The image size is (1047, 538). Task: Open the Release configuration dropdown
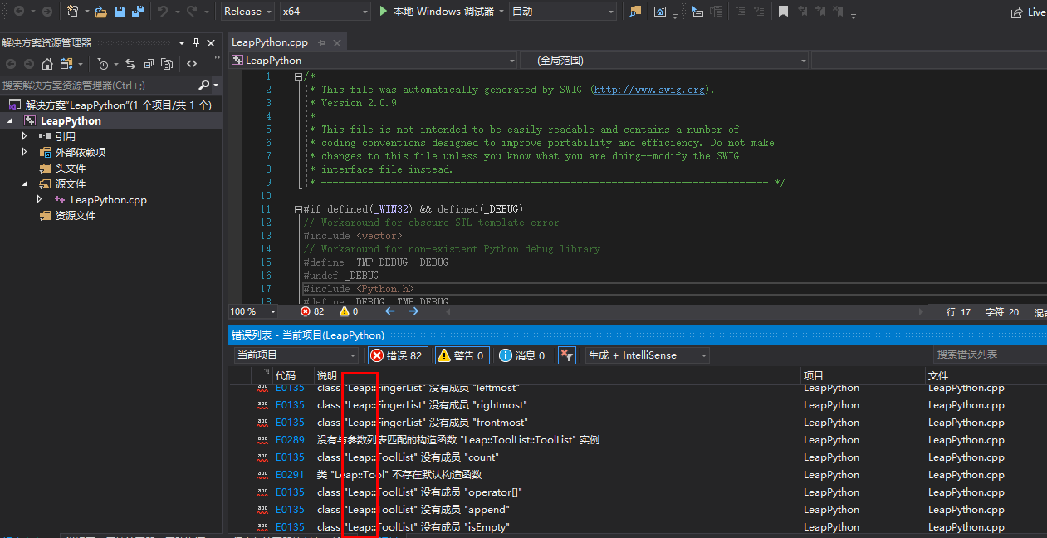tap(246, 11)
